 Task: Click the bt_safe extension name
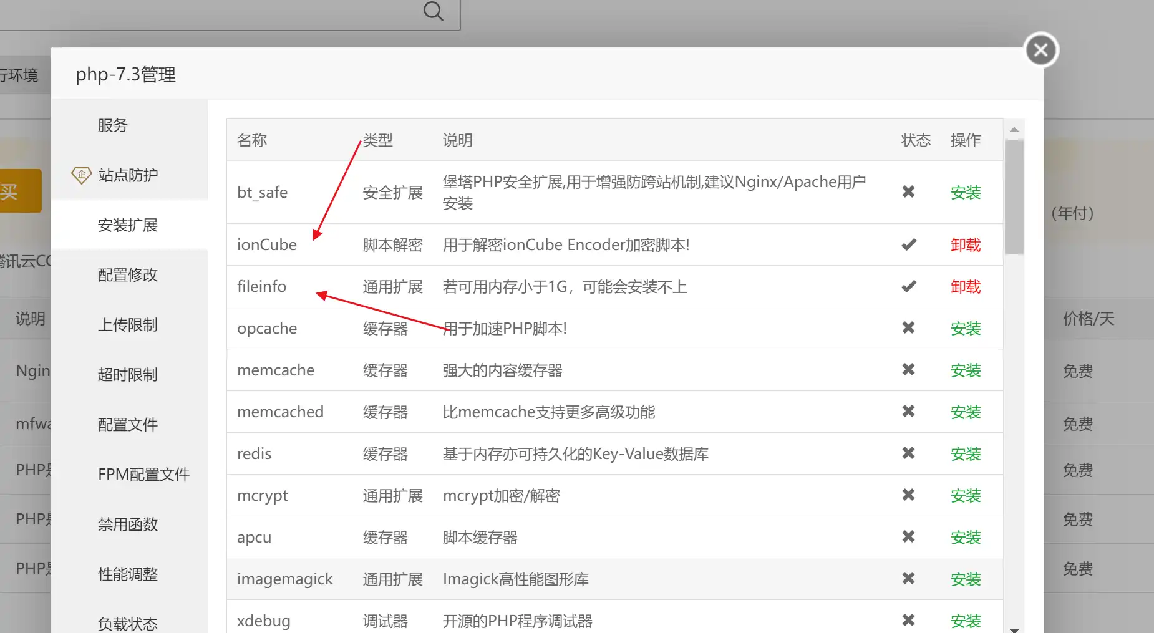262,192
